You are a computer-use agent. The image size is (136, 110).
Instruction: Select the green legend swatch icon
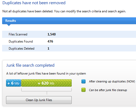click(83, 90)
